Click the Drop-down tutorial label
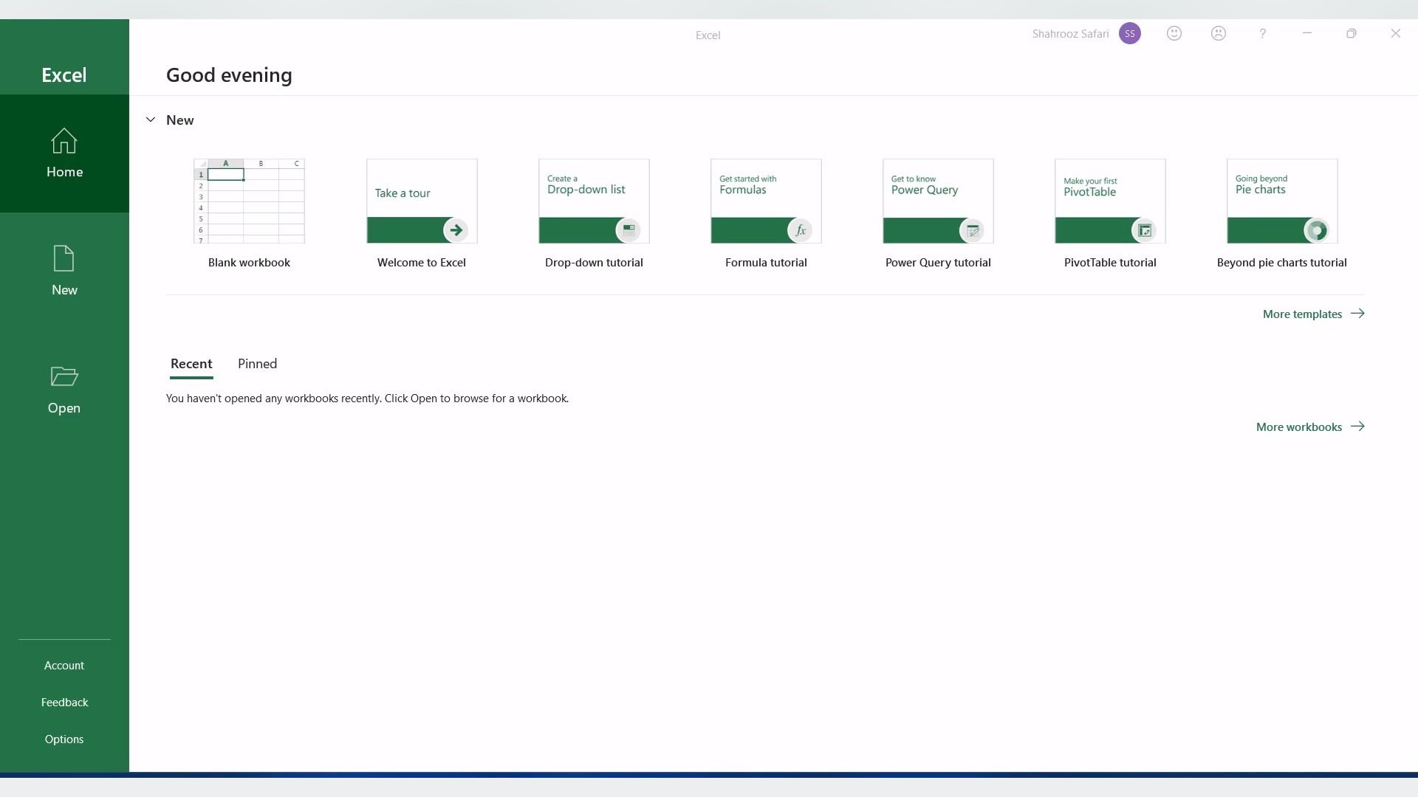Viewport: 1418px width, 797px height. pyautogui.click(x=594, y=263)
